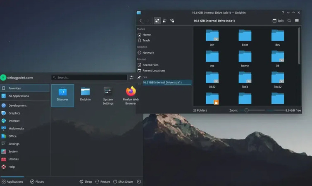Pin the application launcher open

139,77
